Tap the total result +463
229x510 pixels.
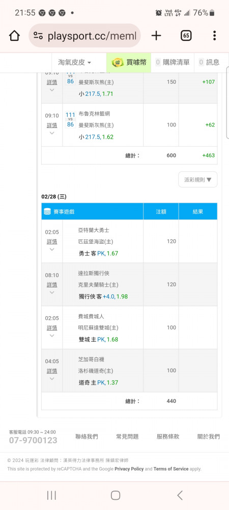point(209,156)
